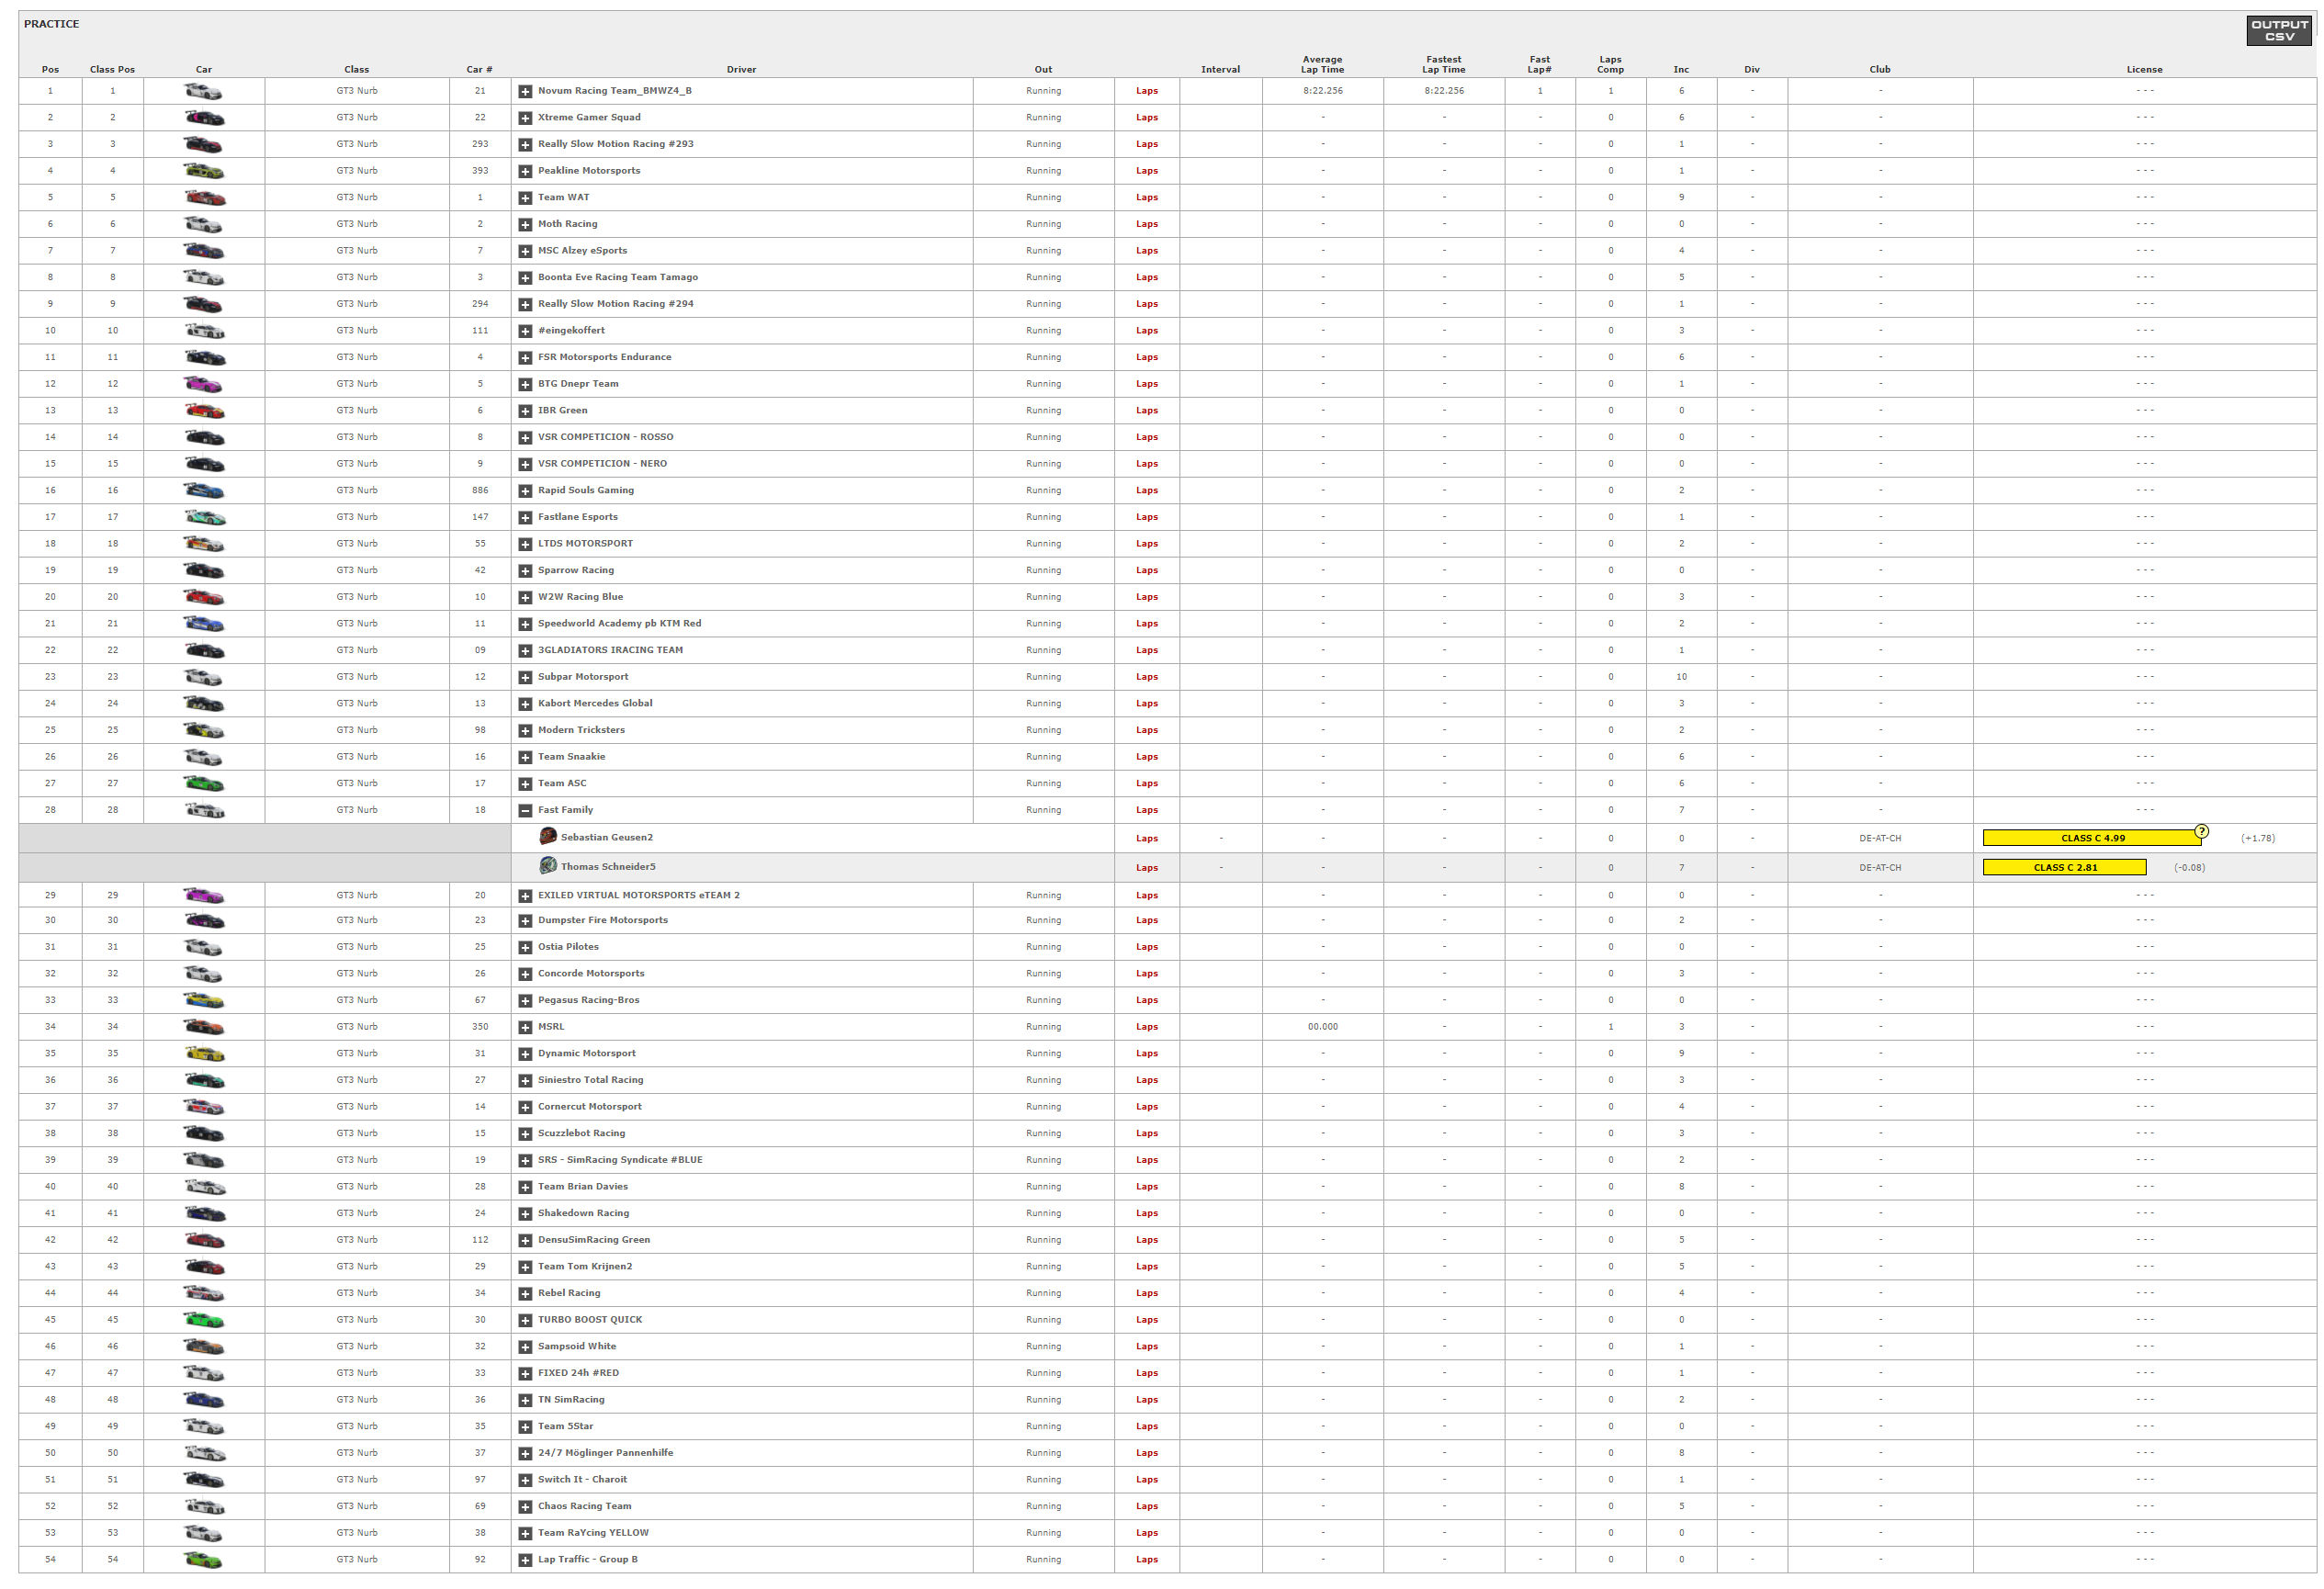This screenshot has height=1589, width=2324.
Task: Click Thomas Schneider5 helmet icon
Action: (548, 865)
